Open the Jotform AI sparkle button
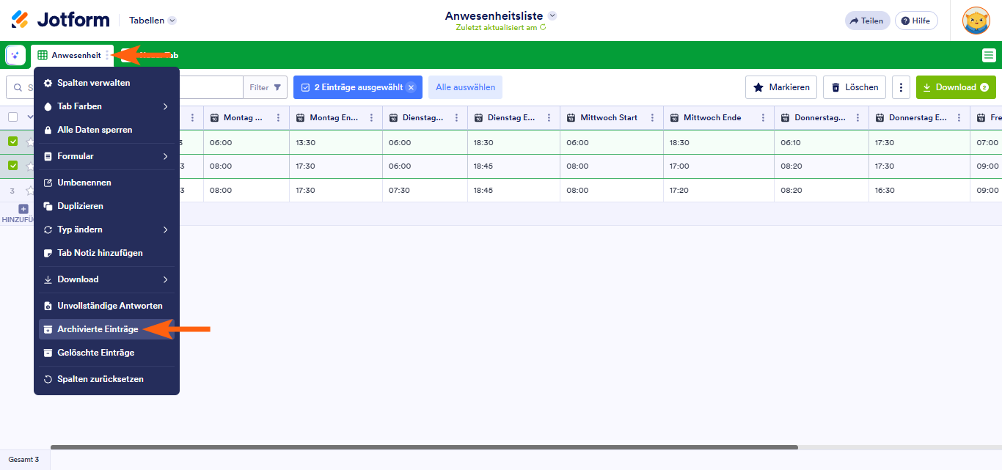The height and width of the screenshot is (470, 1002). pyautogui.click(x=15, y=55)
